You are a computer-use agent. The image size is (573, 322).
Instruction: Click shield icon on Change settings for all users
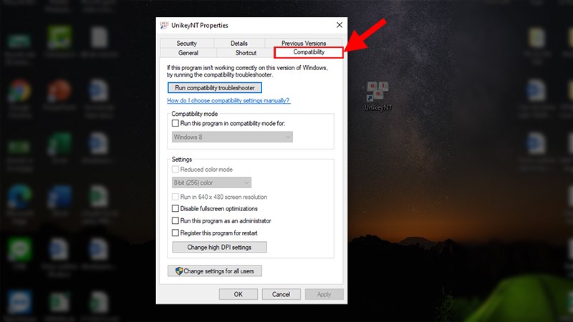178,271
